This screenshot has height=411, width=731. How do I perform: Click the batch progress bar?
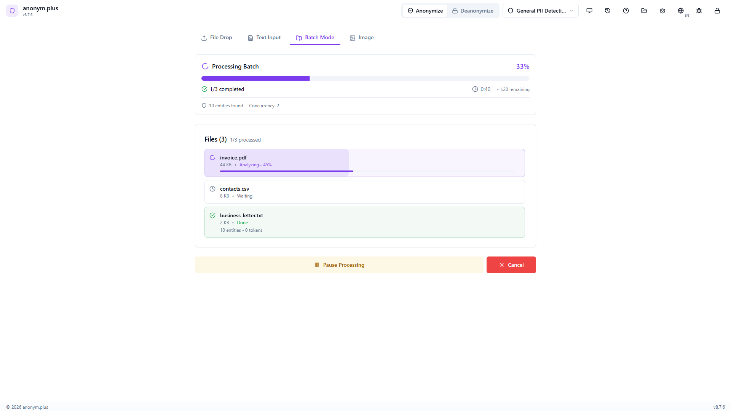[365, 78]
